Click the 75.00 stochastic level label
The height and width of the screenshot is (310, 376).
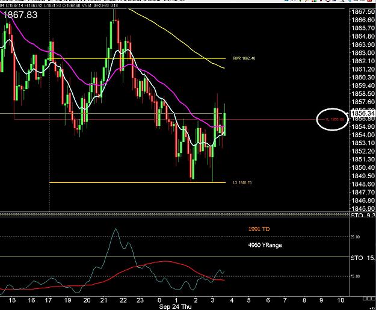355,276
